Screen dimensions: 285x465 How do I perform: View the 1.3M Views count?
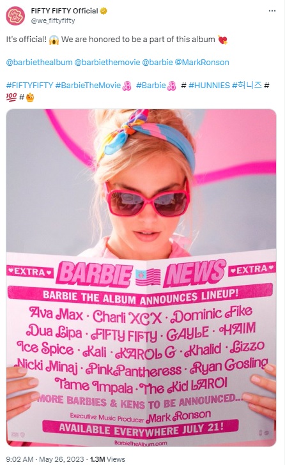coord(107,459)
